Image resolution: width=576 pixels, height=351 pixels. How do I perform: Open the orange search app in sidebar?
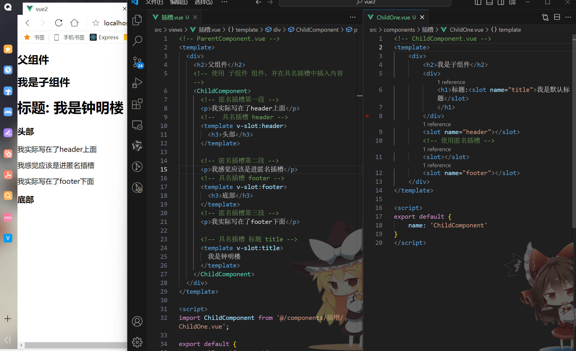(8, 195)
